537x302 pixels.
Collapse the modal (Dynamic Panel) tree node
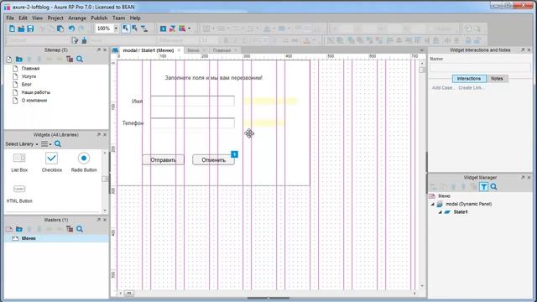click(x=432, y=204)
